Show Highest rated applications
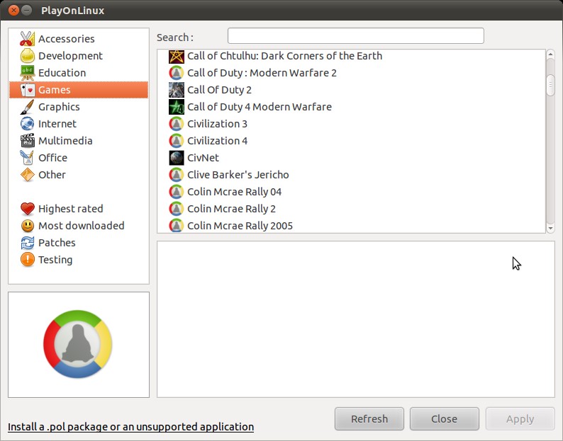 click(x=79, y=209)
